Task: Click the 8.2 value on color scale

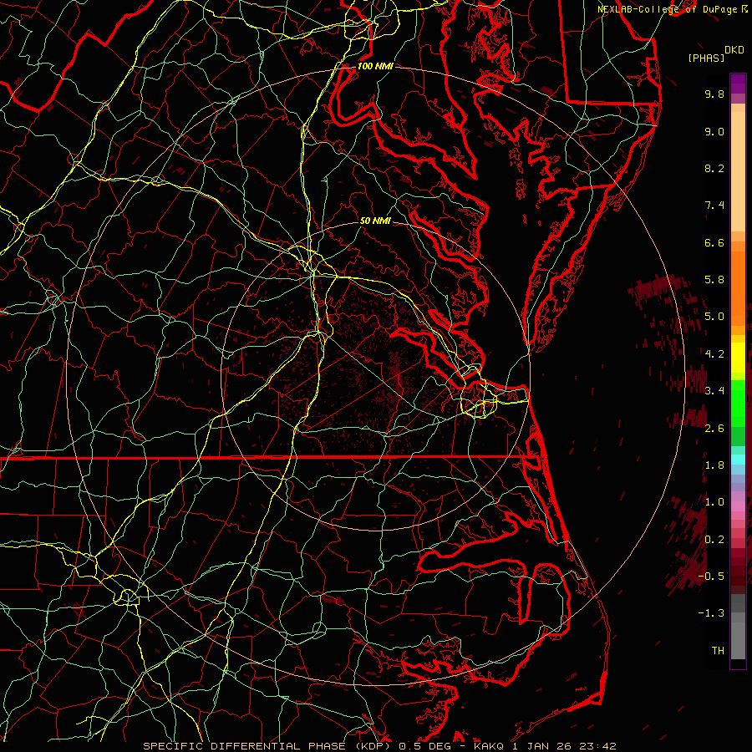Action: (x=714, y=168)
